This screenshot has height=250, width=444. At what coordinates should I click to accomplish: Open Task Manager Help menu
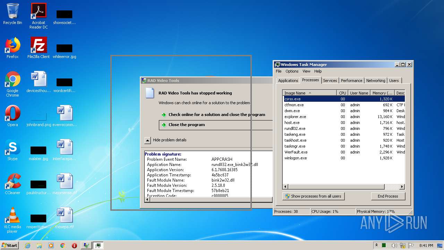(x=318, y=71)
